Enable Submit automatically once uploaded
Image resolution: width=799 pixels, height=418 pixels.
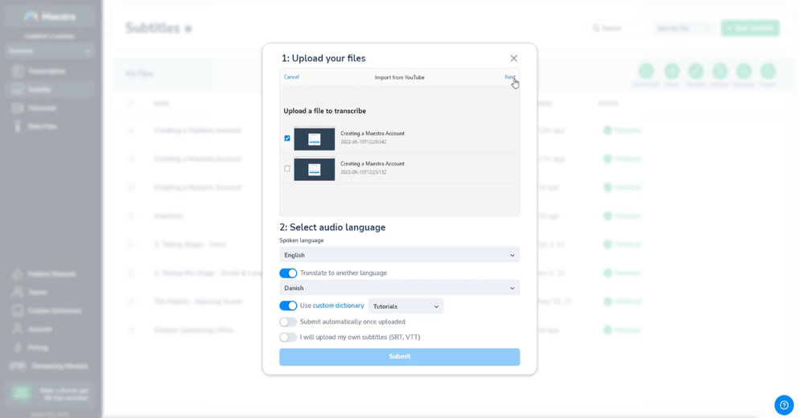click(x=288, y=322)
